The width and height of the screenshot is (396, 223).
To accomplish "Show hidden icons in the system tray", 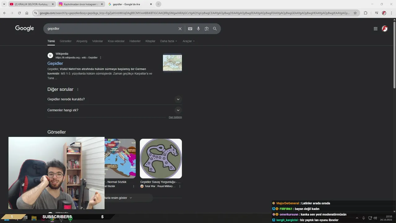I will (357, 218).
